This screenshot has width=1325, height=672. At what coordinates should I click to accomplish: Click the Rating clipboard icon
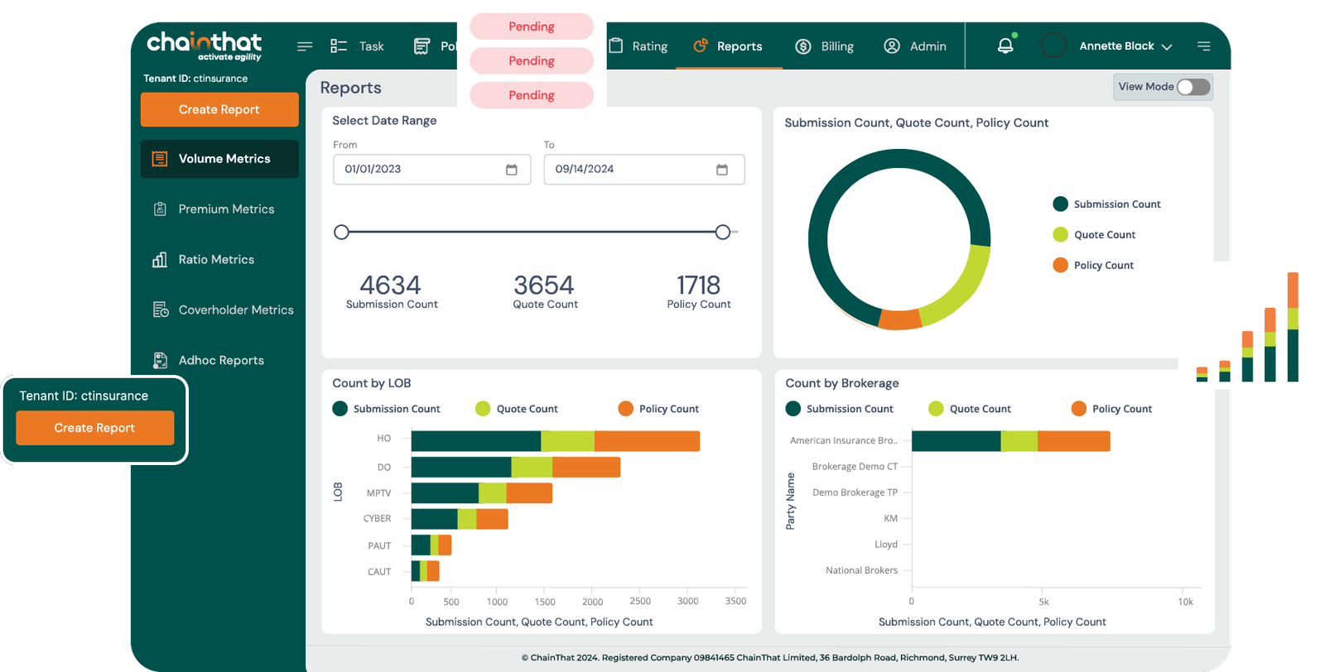click(616, 46)
